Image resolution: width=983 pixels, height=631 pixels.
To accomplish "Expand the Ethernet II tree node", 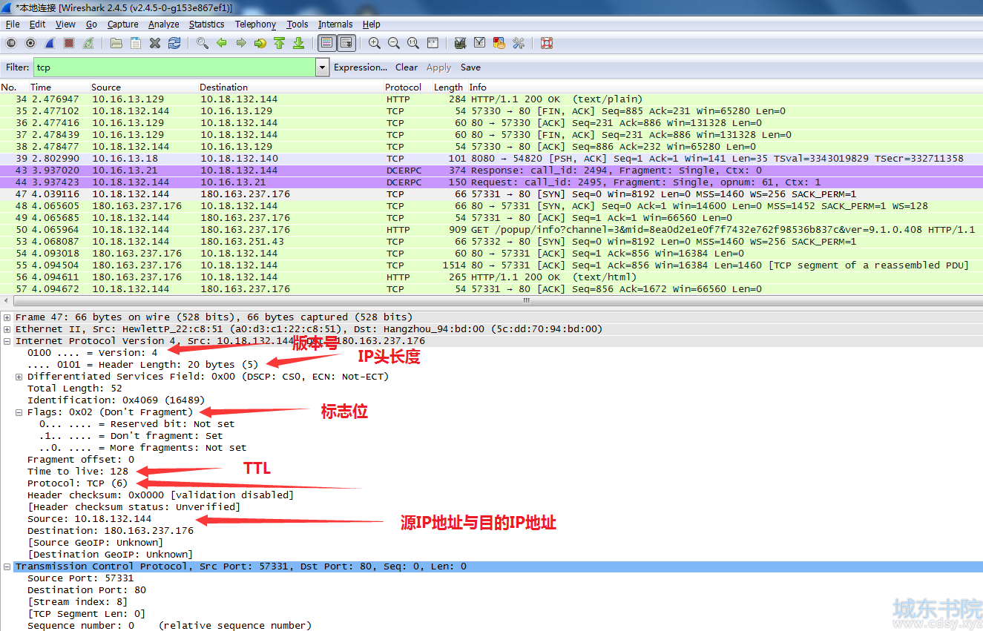I will [7, 329].
